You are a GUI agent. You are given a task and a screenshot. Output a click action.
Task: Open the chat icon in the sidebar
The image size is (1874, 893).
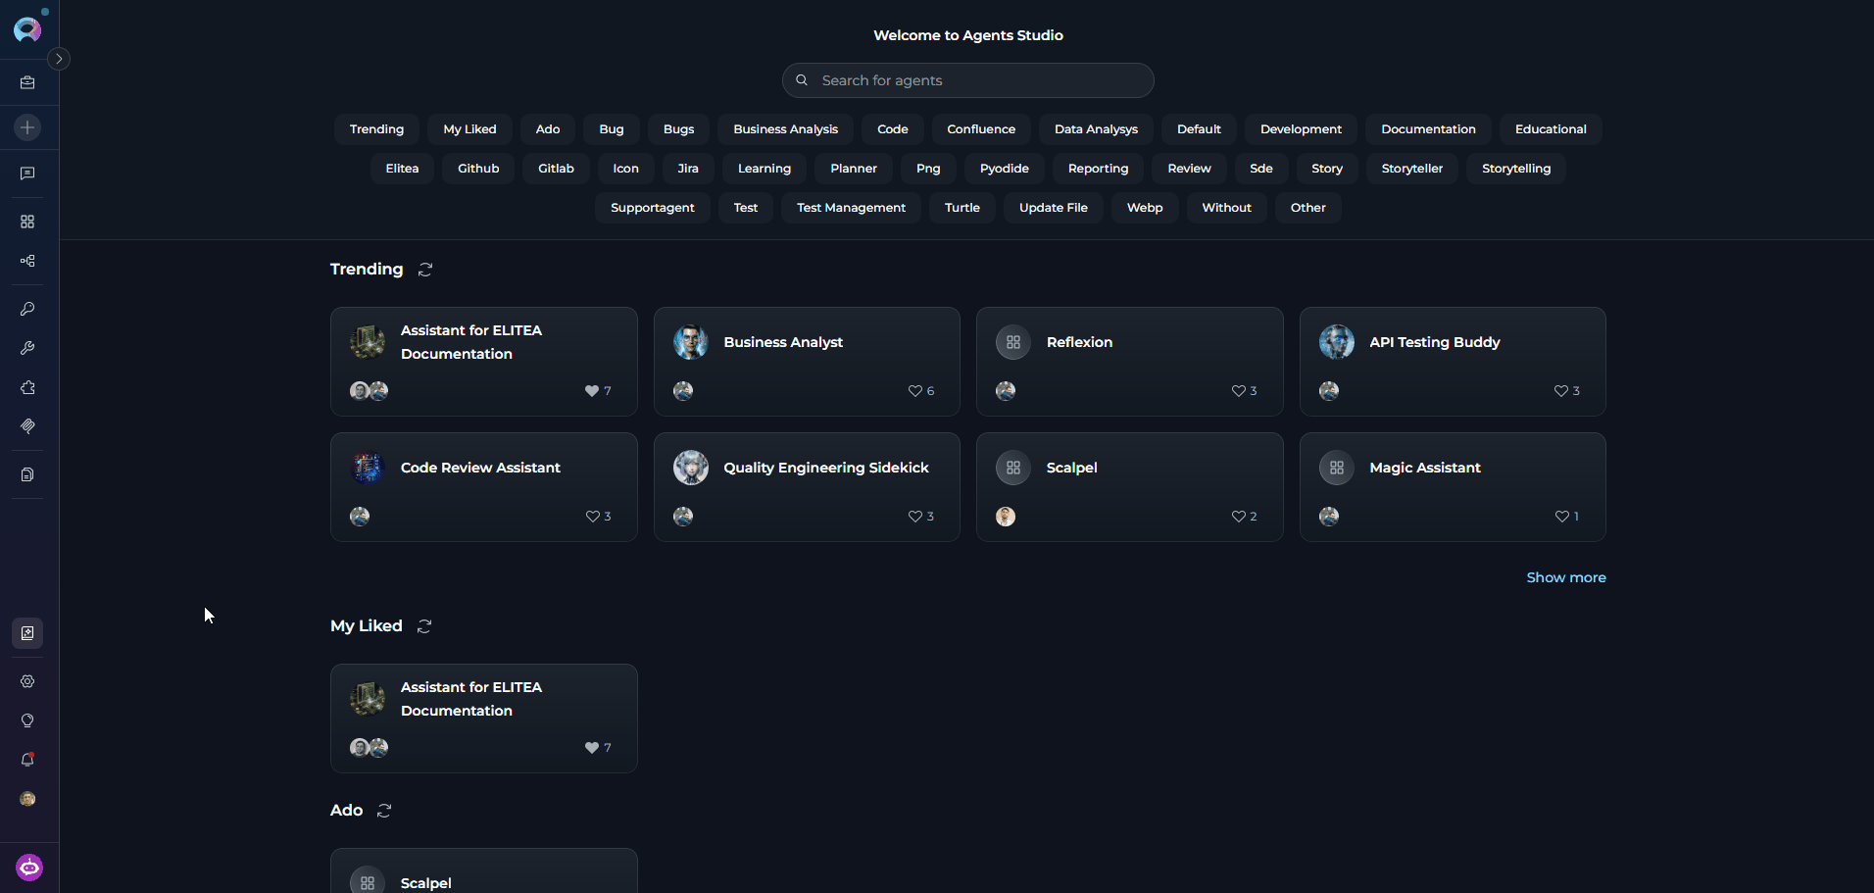pos(27,174)
